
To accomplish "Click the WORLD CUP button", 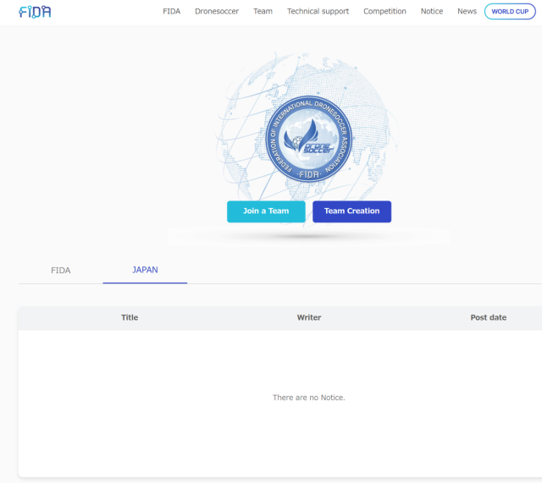I will (510, 11).
